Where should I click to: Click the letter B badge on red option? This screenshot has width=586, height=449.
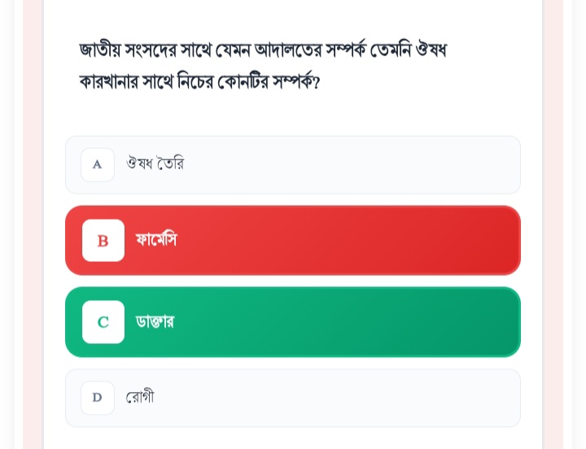click(103, 241)
